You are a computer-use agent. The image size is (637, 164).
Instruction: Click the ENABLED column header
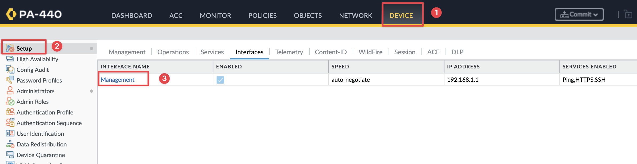[271, 67]
